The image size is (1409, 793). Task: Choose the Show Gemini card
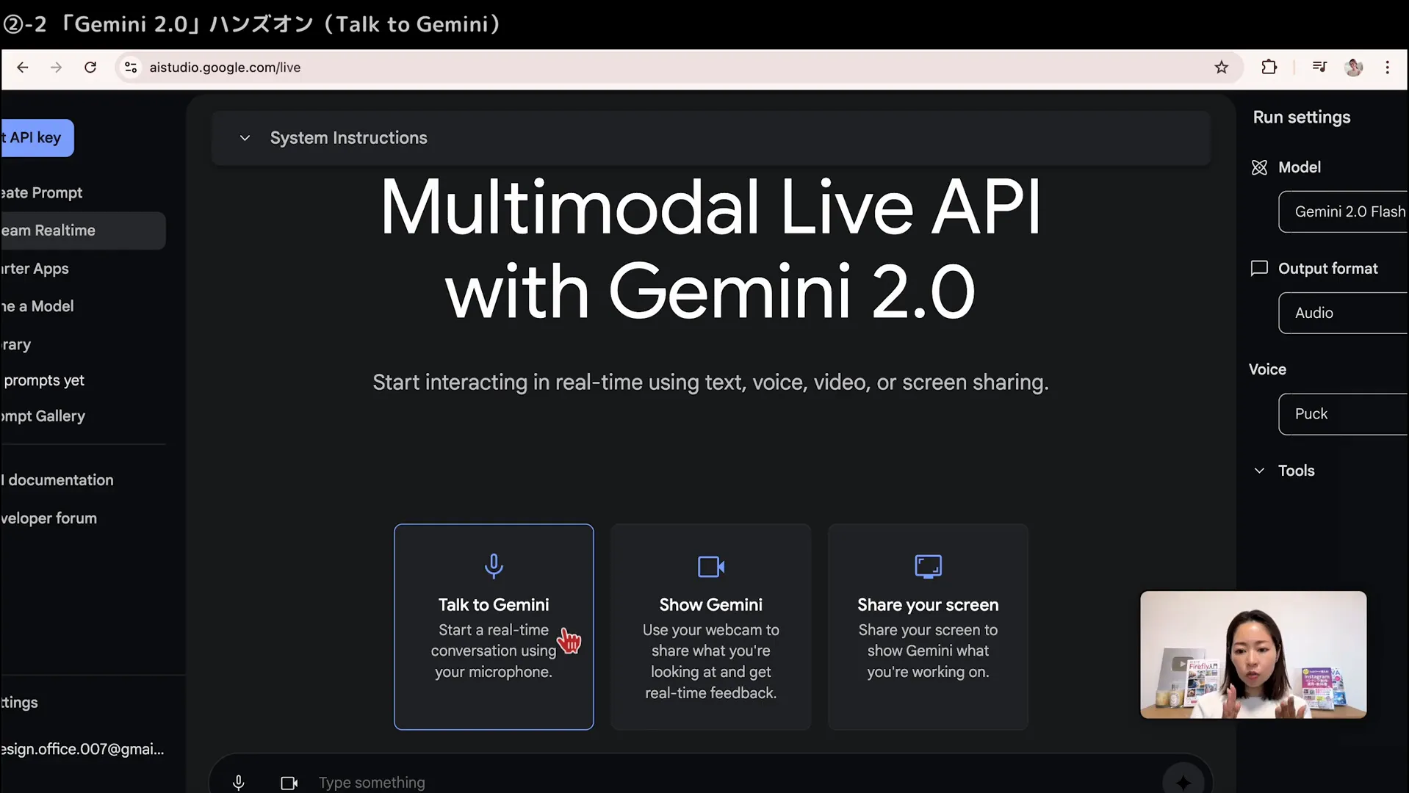711,627
